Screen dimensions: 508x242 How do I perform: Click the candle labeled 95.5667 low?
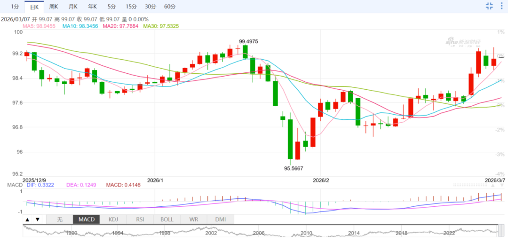coord(290,140)
